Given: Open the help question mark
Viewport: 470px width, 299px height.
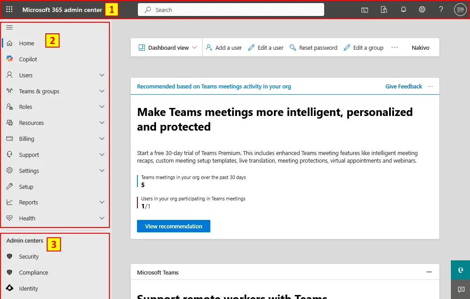Looking at the screenshot, I should pyautogui.click(x=441, y=10).
